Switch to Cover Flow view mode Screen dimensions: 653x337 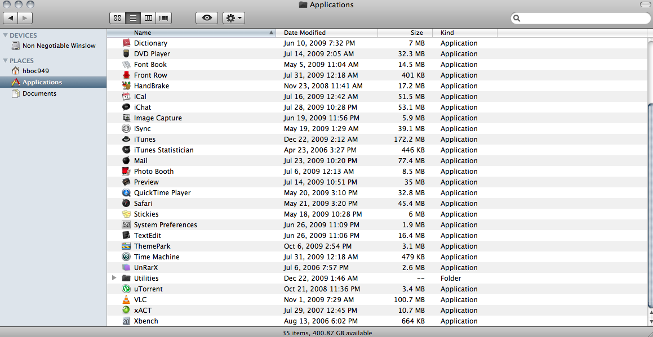[x=164, y=18]
